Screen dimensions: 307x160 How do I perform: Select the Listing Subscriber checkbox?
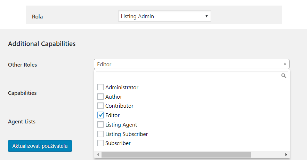(100, 134)
